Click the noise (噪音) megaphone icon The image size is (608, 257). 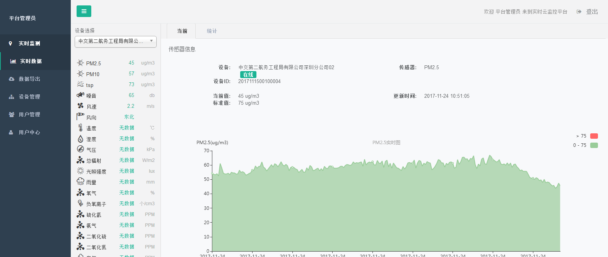pos(80,95)
